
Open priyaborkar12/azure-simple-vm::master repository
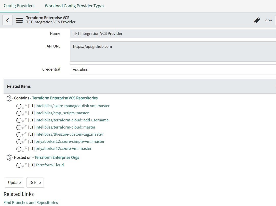point(70,141)
